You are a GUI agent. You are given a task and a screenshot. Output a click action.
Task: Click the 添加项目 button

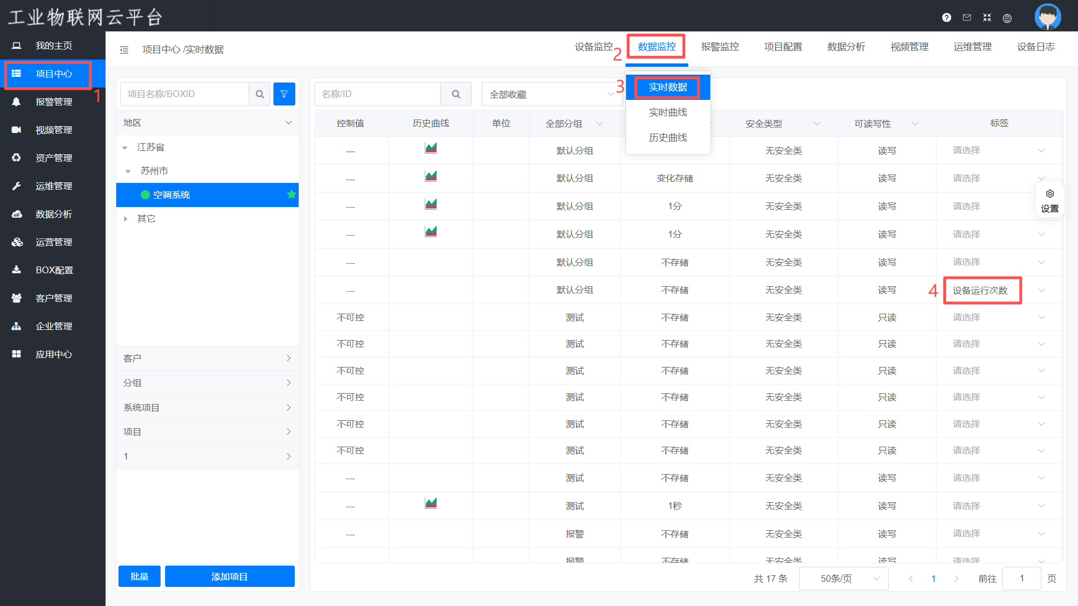pyautogui.click(x=230, y=576)
